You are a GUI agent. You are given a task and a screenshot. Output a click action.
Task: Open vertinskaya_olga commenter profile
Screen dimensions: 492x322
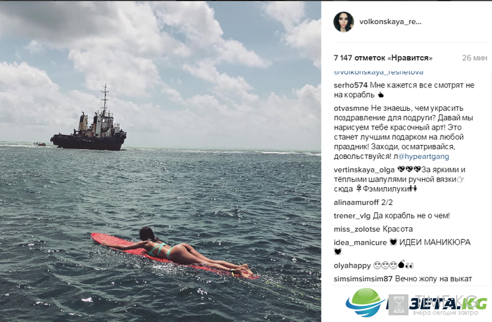coord(364,170)
